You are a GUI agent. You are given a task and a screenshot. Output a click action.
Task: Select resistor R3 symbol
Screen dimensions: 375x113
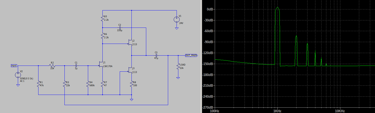[x=65, y=84]
